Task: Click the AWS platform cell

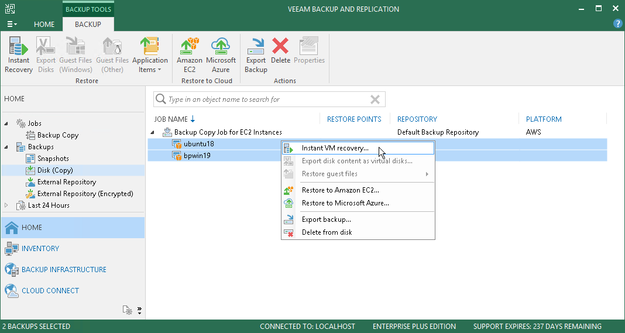Action: point(533,132)
